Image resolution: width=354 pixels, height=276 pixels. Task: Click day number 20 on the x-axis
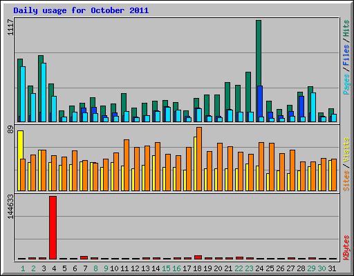pyautogui.click(x=218, y=268)
